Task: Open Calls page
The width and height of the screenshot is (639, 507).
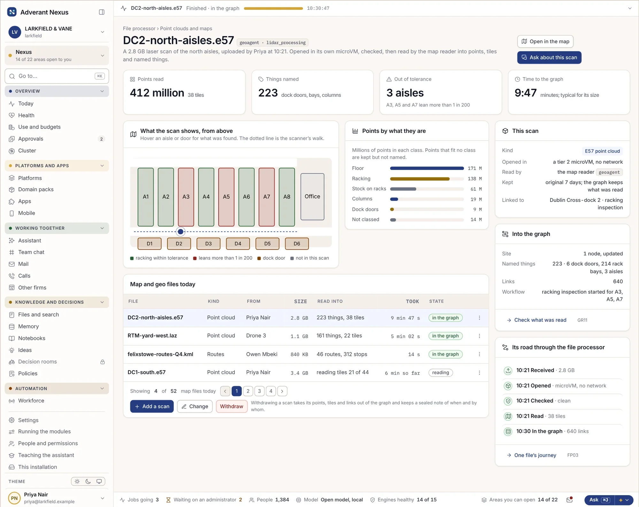Action: pyautogui.click(x=57, y=276)
